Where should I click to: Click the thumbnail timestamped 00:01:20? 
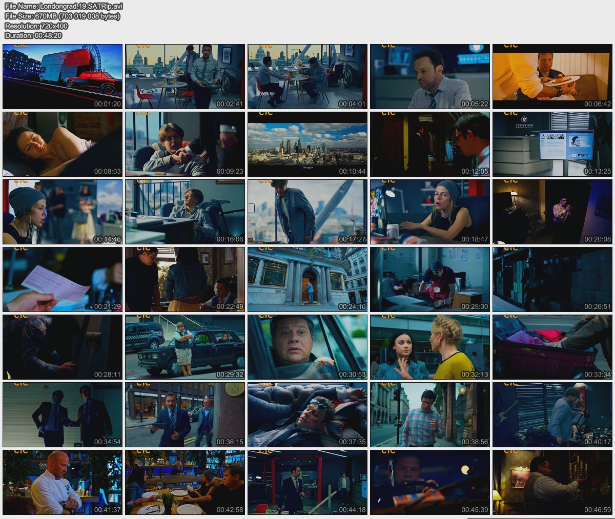63,76
